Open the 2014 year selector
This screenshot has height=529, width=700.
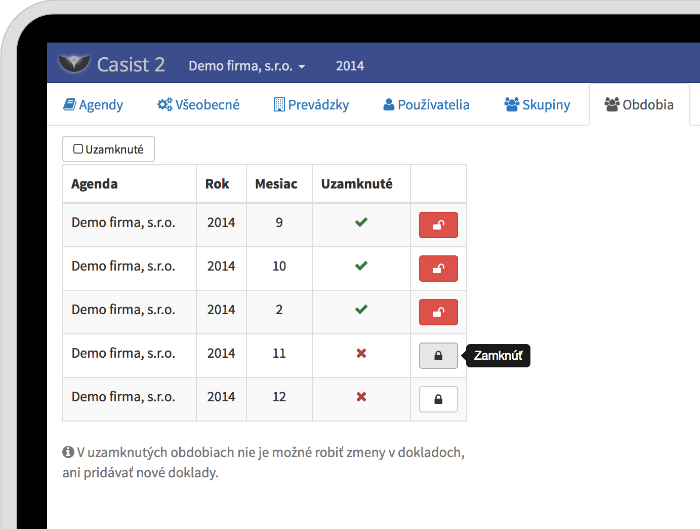[350, 66]
